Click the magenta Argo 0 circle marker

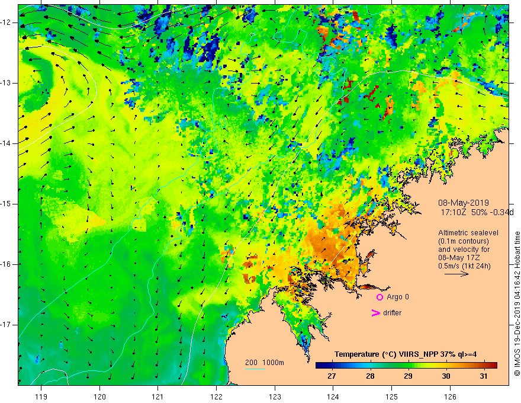tap(380, 297)
